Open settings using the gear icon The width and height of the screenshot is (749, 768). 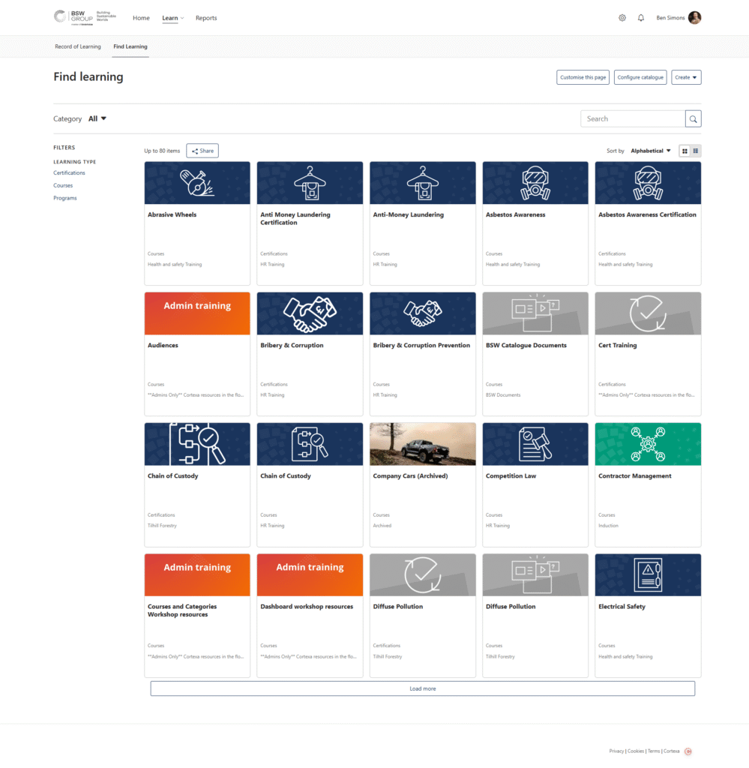click(622, 17)
